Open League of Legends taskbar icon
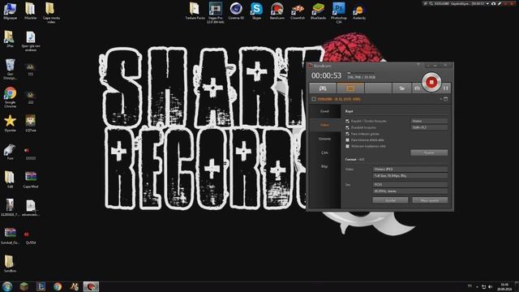Screen dimensions: 519x292 point(41,286)
